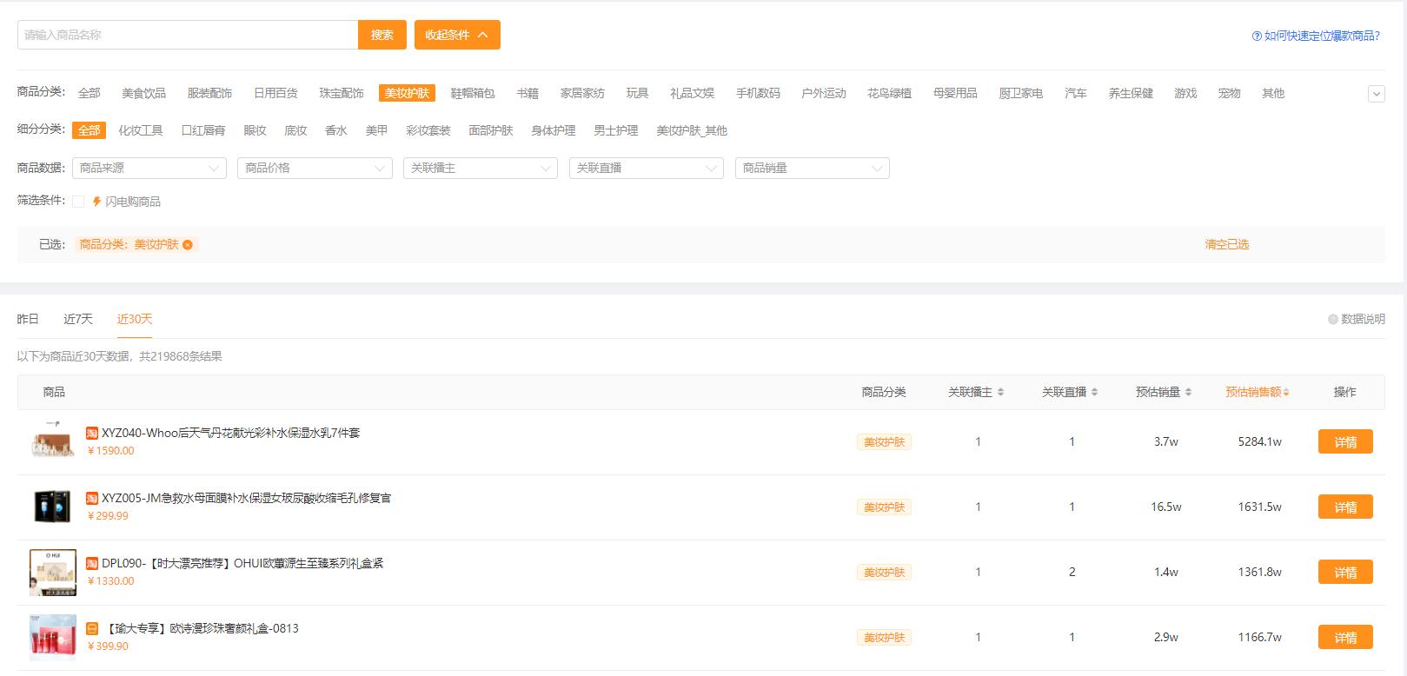The height and width of the screenshot is (676, 1407).
Task: Open the 关联直播 dropdown filter
Action: pyautogui.click(x=647, y=168)
